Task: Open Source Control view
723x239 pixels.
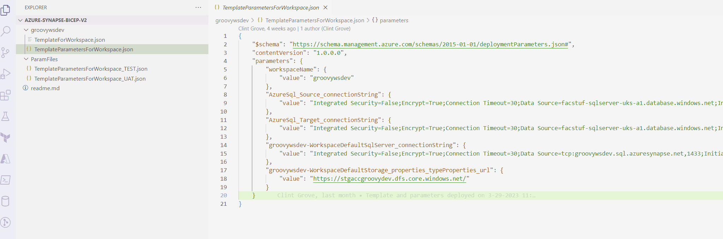Action: pos(6,53)
